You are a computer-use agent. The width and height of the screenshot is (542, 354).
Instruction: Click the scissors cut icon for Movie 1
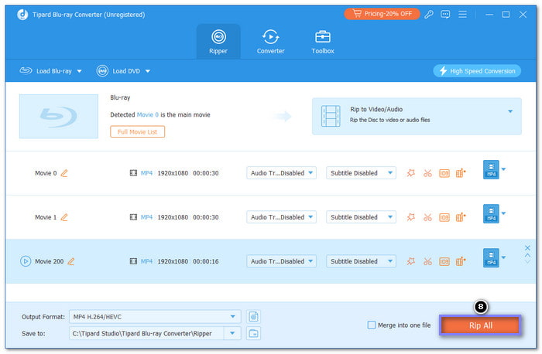(427, 217)
